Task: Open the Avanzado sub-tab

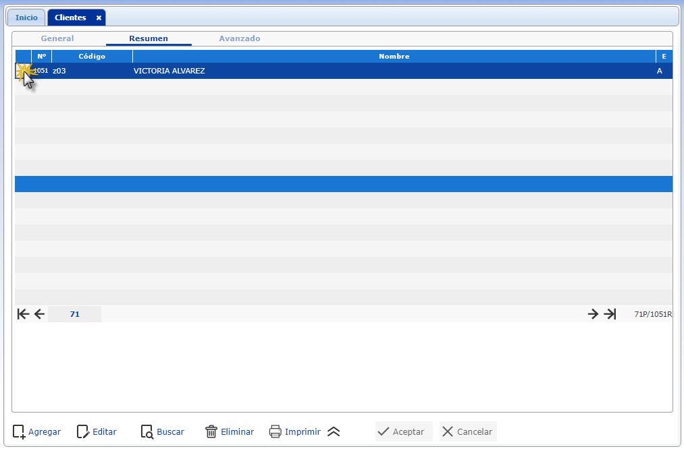Action: [x=240, y=38]
